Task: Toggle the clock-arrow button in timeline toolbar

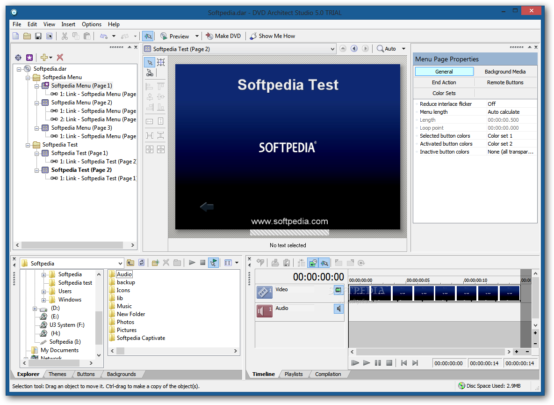Action: pos(313,263)
